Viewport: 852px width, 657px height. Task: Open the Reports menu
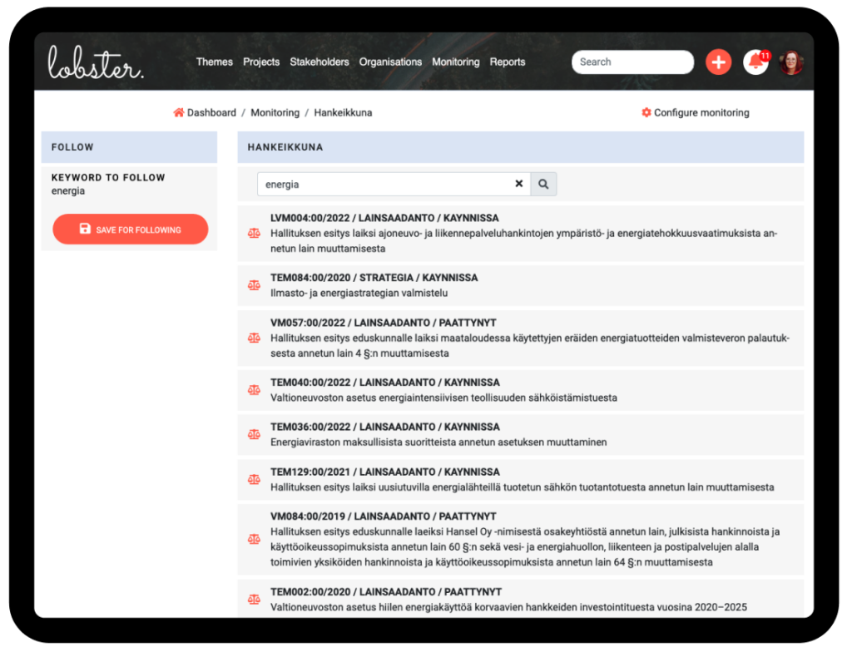(x=508, y=62)
